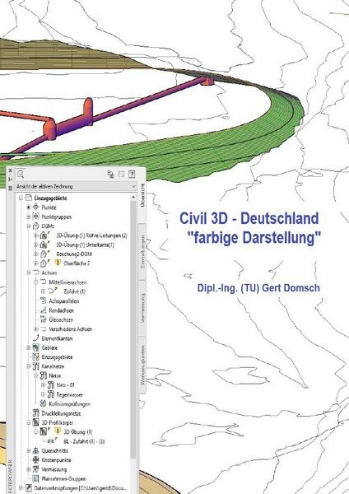
Task: Collapse the Gebiete node
Action: tap(28, 347)
